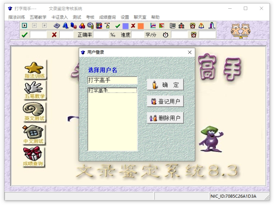Click the line chart toolbar icon
275x206 pixels.
pyautogui.click(x=153, y=26)
